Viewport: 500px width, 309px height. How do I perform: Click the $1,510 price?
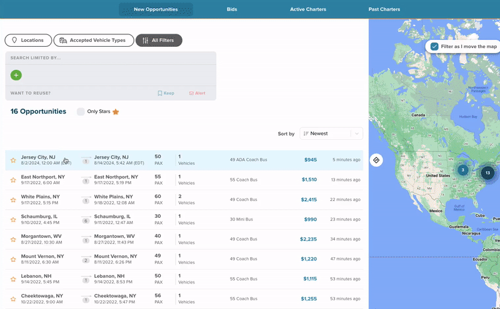309,180
